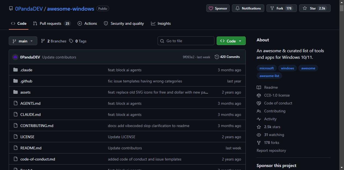
Task: Fork the repository with Fork button
Action: (x=281, y=8)
